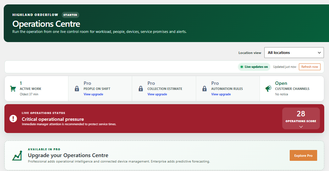Click the exclamation alert icon in status banner
The image size is (329, 171).
(x=13, y=118)
